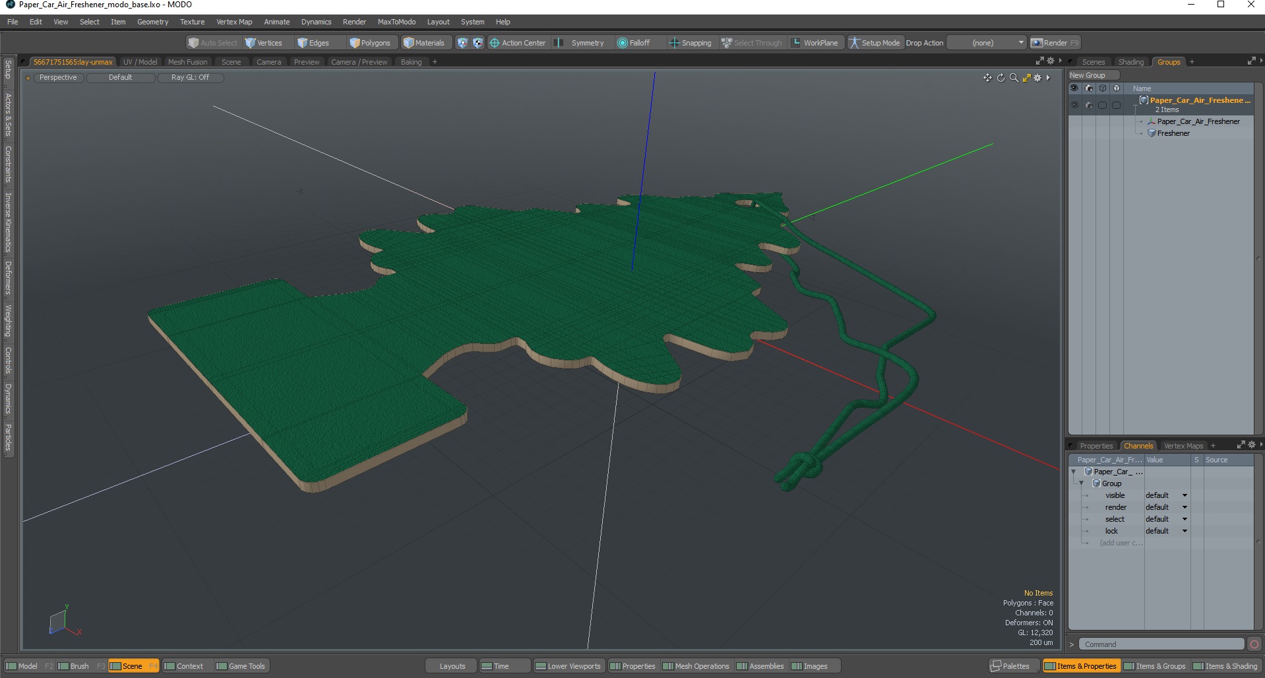This screenshot has width=1265, height=678.
Task: Click the Center selection mode icon left of Action Center
Action: (x=478, y=43)
